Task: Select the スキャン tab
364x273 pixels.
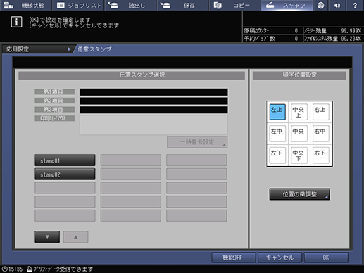Action: coord(287,5)
